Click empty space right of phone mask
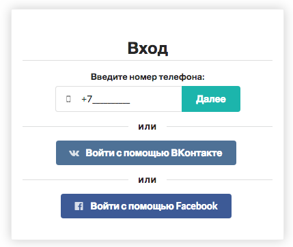 click(x=156, y=99)
